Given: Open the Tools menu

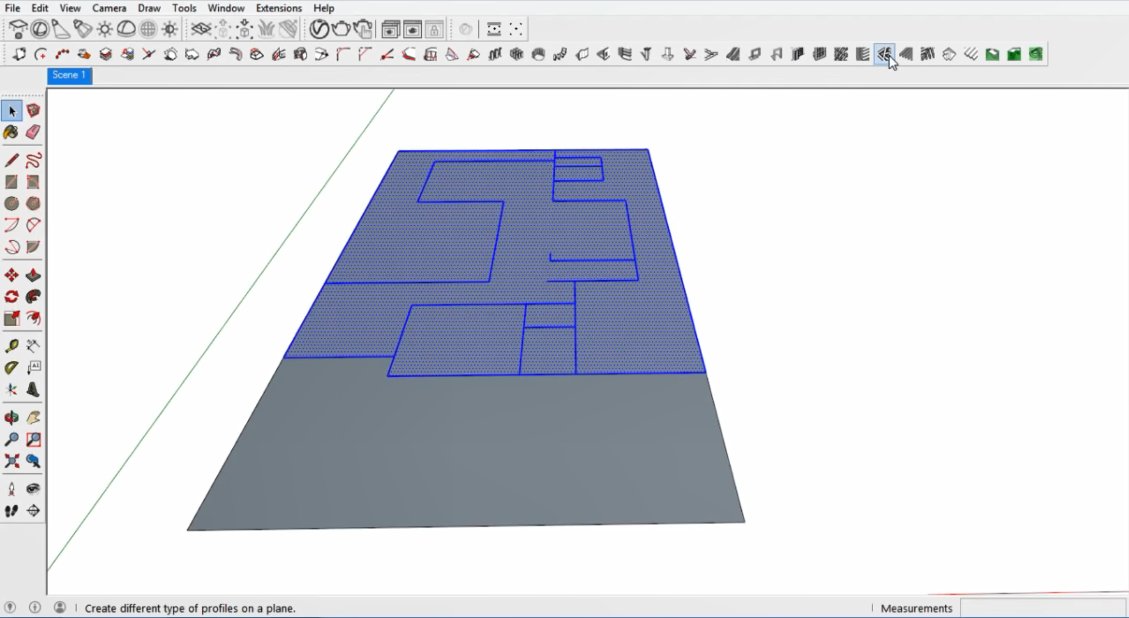Looking at the screenshot, I should (184, 8).
